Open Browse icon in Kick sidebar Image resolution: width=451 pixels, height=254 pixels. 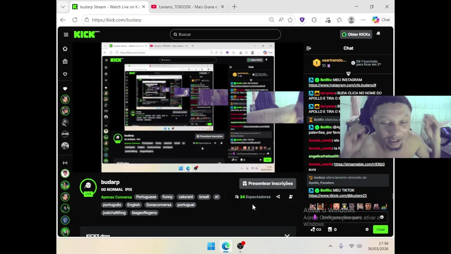click(65, 61)
